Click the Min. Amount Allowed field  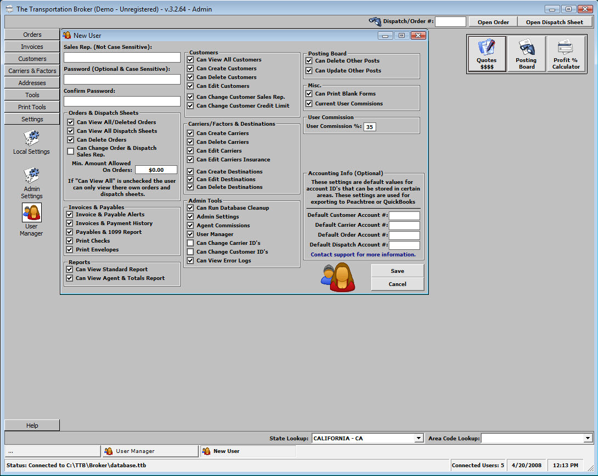tap(157, 170)
